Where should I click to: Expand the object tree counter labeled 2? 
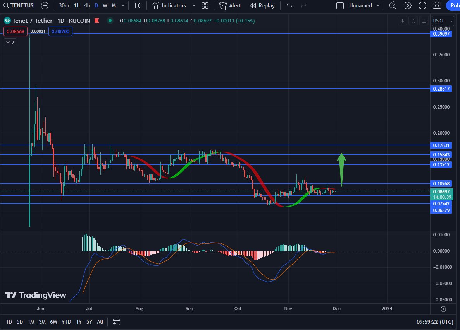pos(10,42)
